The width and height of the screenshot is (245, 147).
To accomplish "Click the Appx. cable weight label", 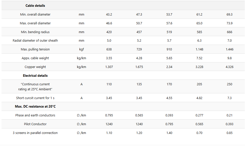I will [x=35, y=58].
